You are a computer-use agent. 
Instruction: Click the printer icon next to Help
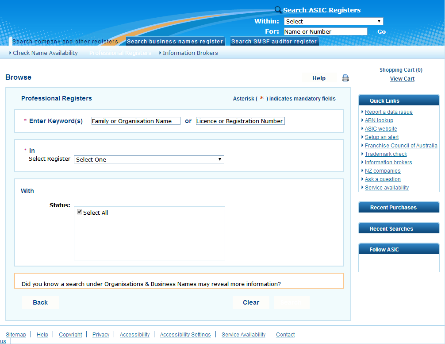(x=345, y=78)
